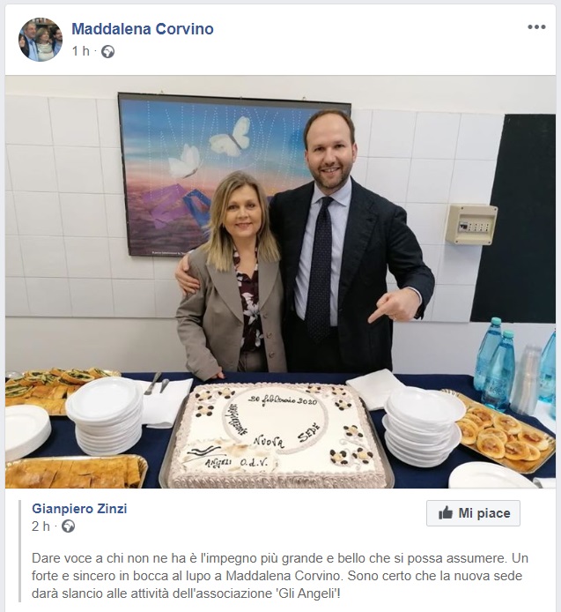Click the shared post text about 'Gli Angeli'
This screenshot has height=612, width=561.
pos(279,576)
